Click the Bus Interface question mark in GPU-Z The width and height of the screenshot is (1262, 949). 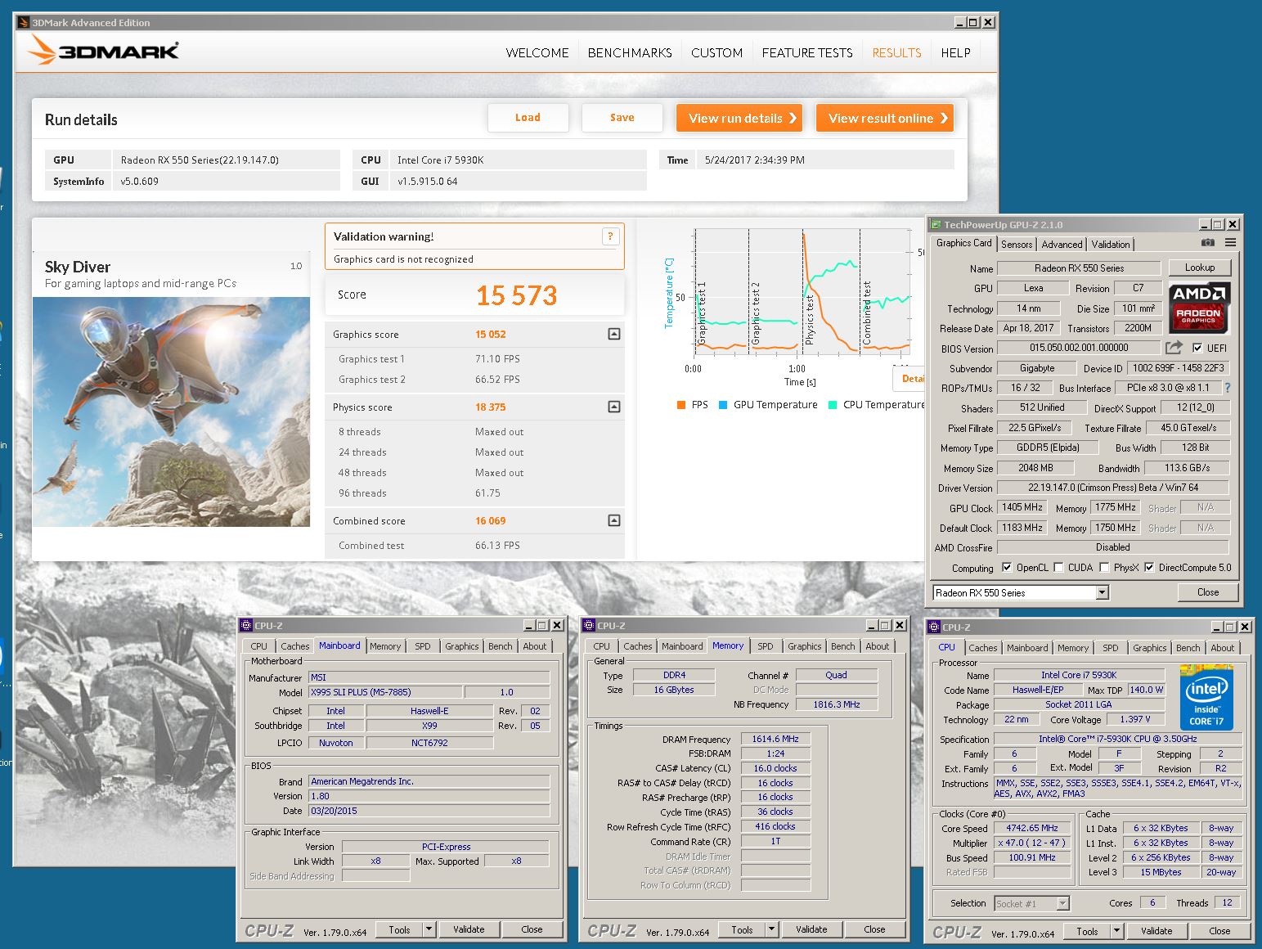point(1228,388)
